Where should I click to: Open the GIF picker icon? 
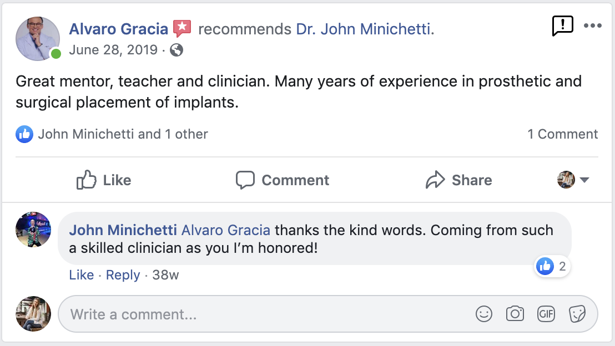pyautogui.click(x=546, y=314)
